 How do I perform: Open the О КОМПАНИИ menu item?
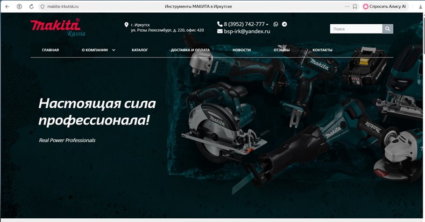95,50
